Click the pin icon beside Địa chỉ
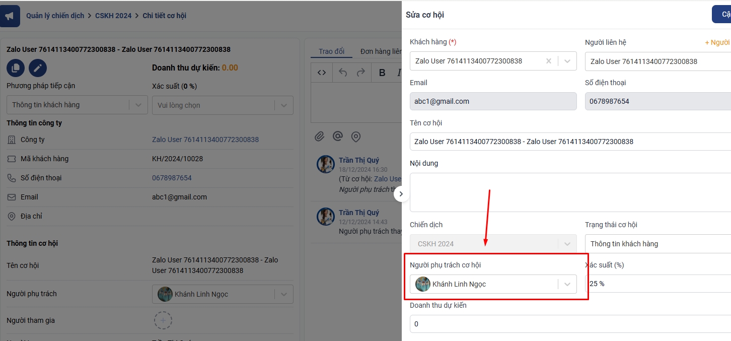This screenshot has width=731, height=341. [11, 216]
